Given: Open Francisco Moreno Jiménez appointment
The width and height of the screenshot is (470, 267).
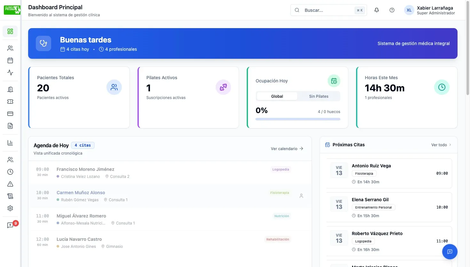Looking at the screenshot, I should (170, 172).
